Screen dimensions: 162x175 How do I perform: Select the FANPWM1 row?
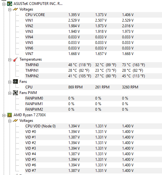tap(93, 104)
